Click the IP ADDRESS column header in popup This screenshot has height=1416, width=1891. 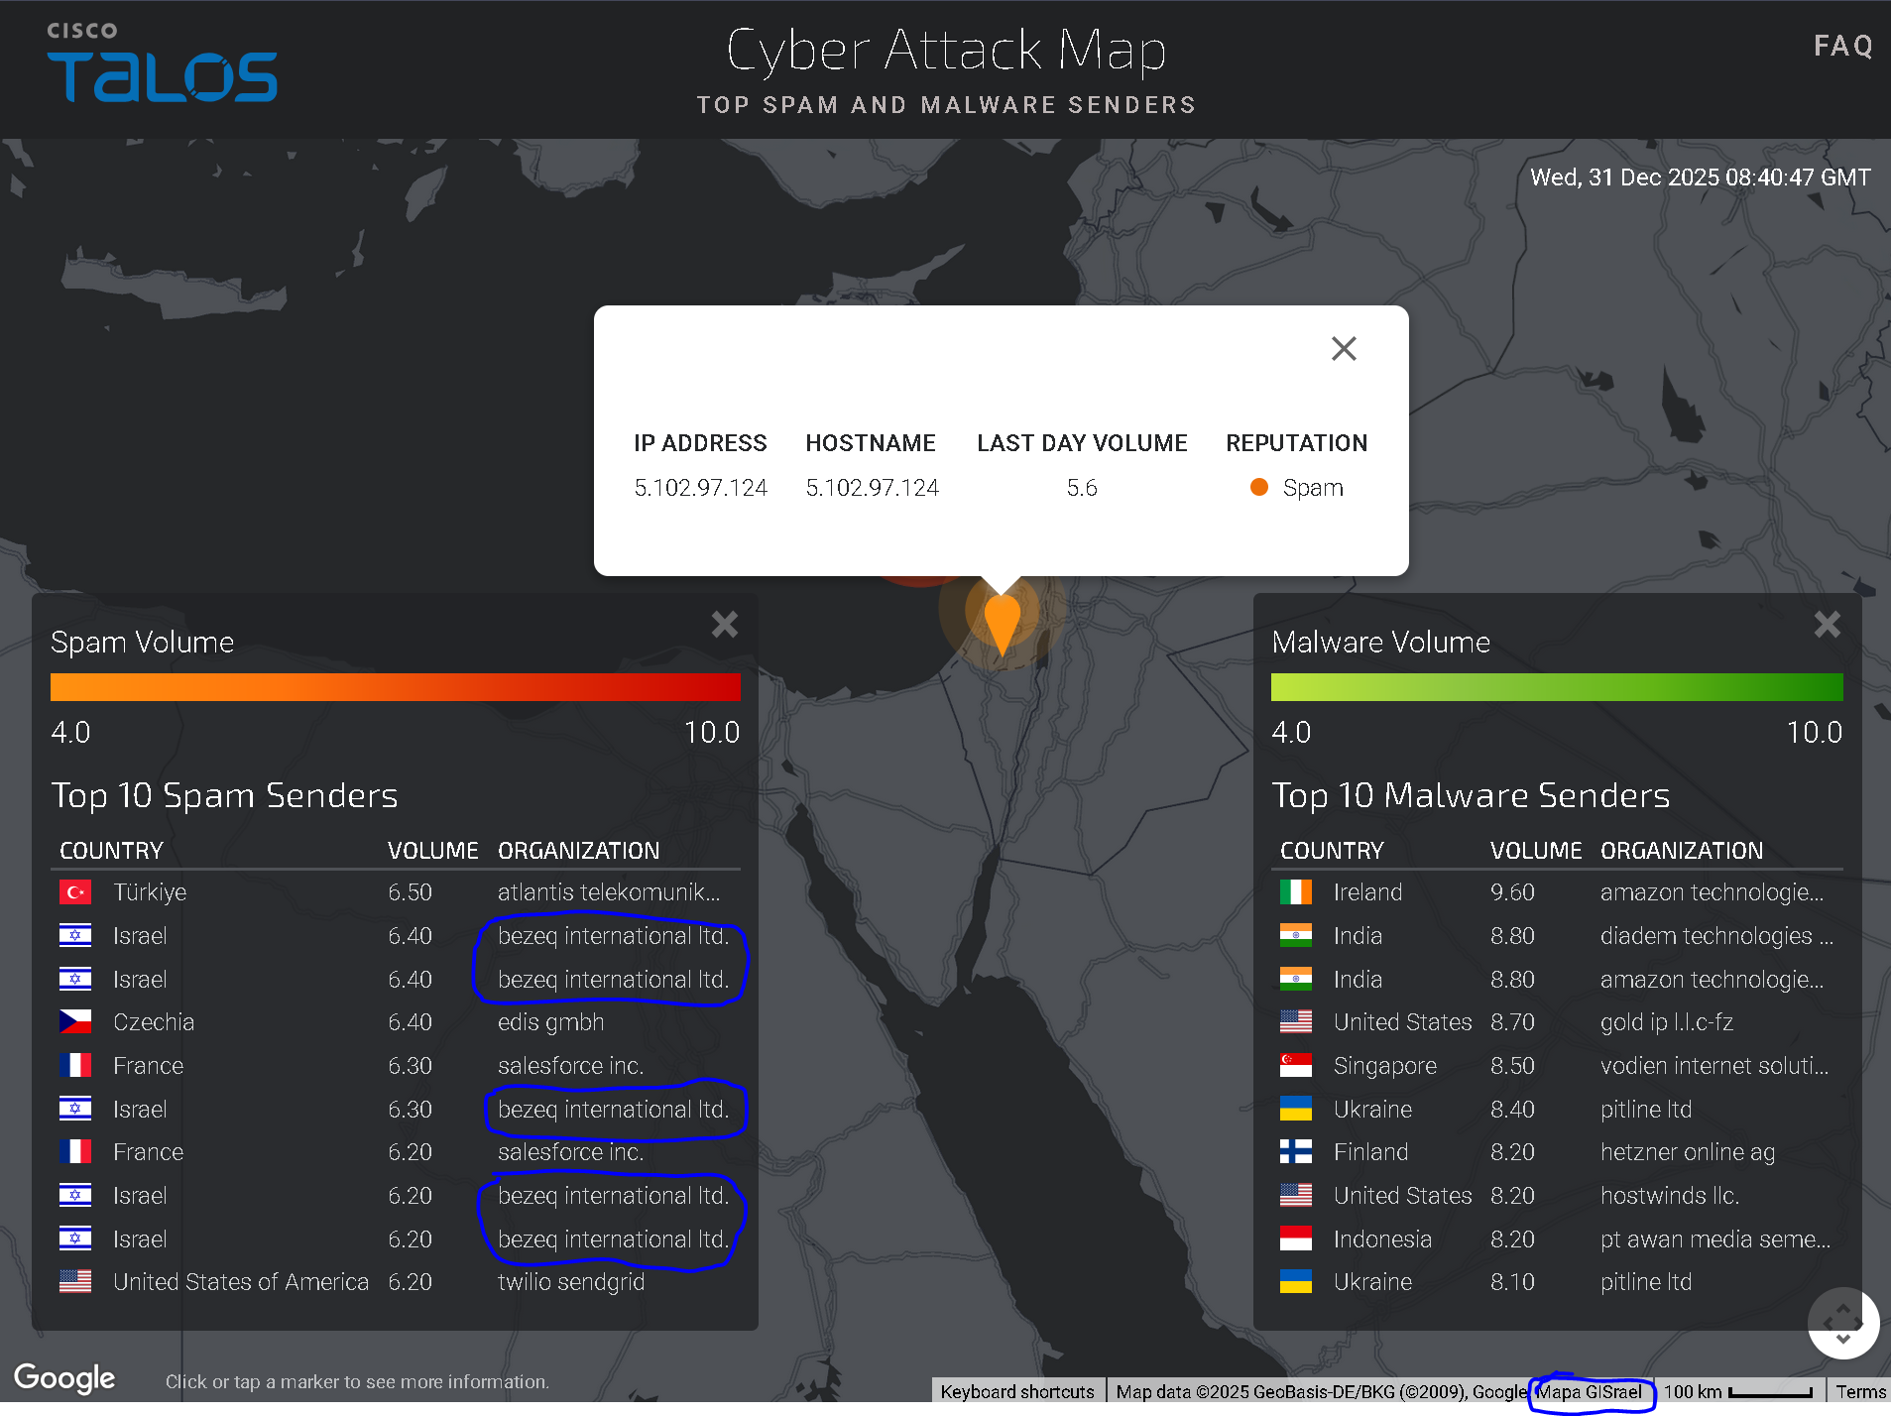[x=700, y=443]
